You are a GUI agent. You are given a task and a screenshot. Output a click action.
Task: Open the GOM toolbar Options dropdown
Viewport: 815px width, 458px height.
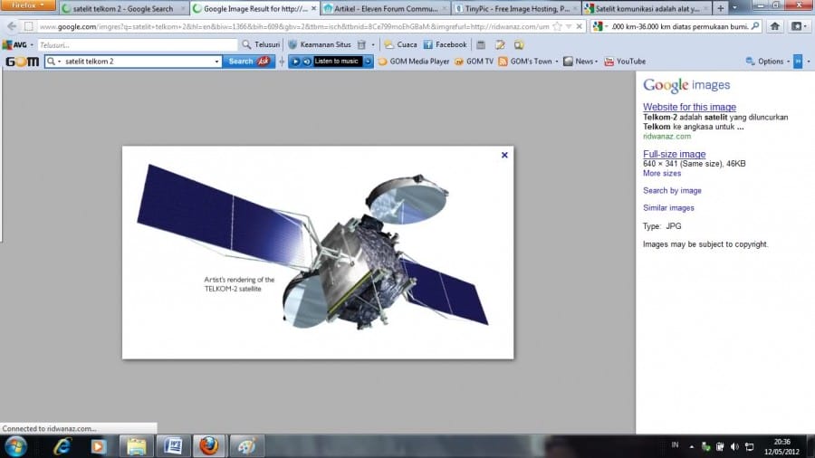[x=765, y=62]
